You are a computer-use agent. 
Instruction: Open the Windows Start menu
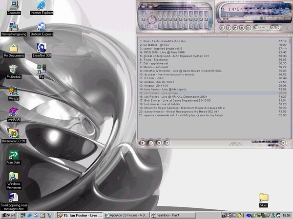point(8,215)
